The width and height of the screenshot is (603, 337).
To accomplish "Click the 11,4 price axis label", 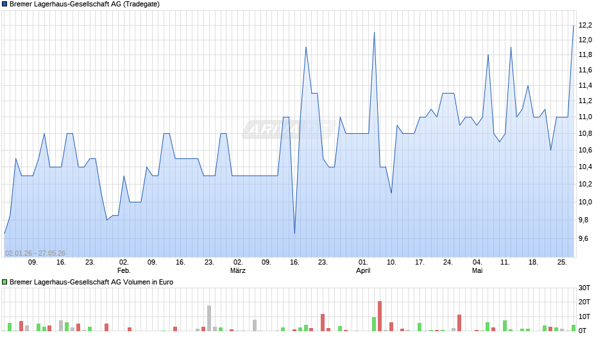I will click(x=585, y=85).
